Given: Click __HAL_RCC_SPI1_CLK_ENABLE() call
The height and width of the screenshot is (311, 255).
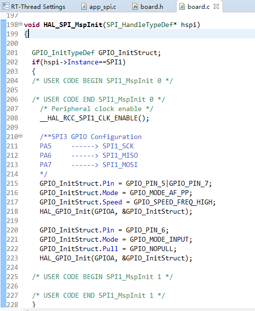Looking at the screenshot, I should (x=93, y=118).
